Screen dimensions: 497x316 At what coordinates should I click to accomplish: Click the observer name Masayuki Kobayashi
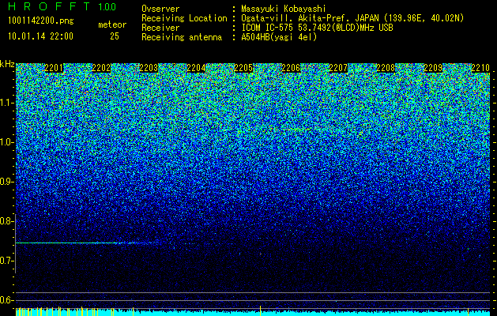284,9
